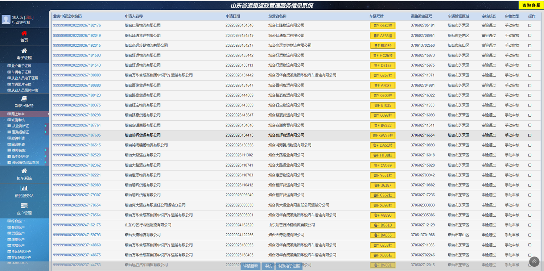Open application link 999990000202209247162175

click(x=77, y=225)
